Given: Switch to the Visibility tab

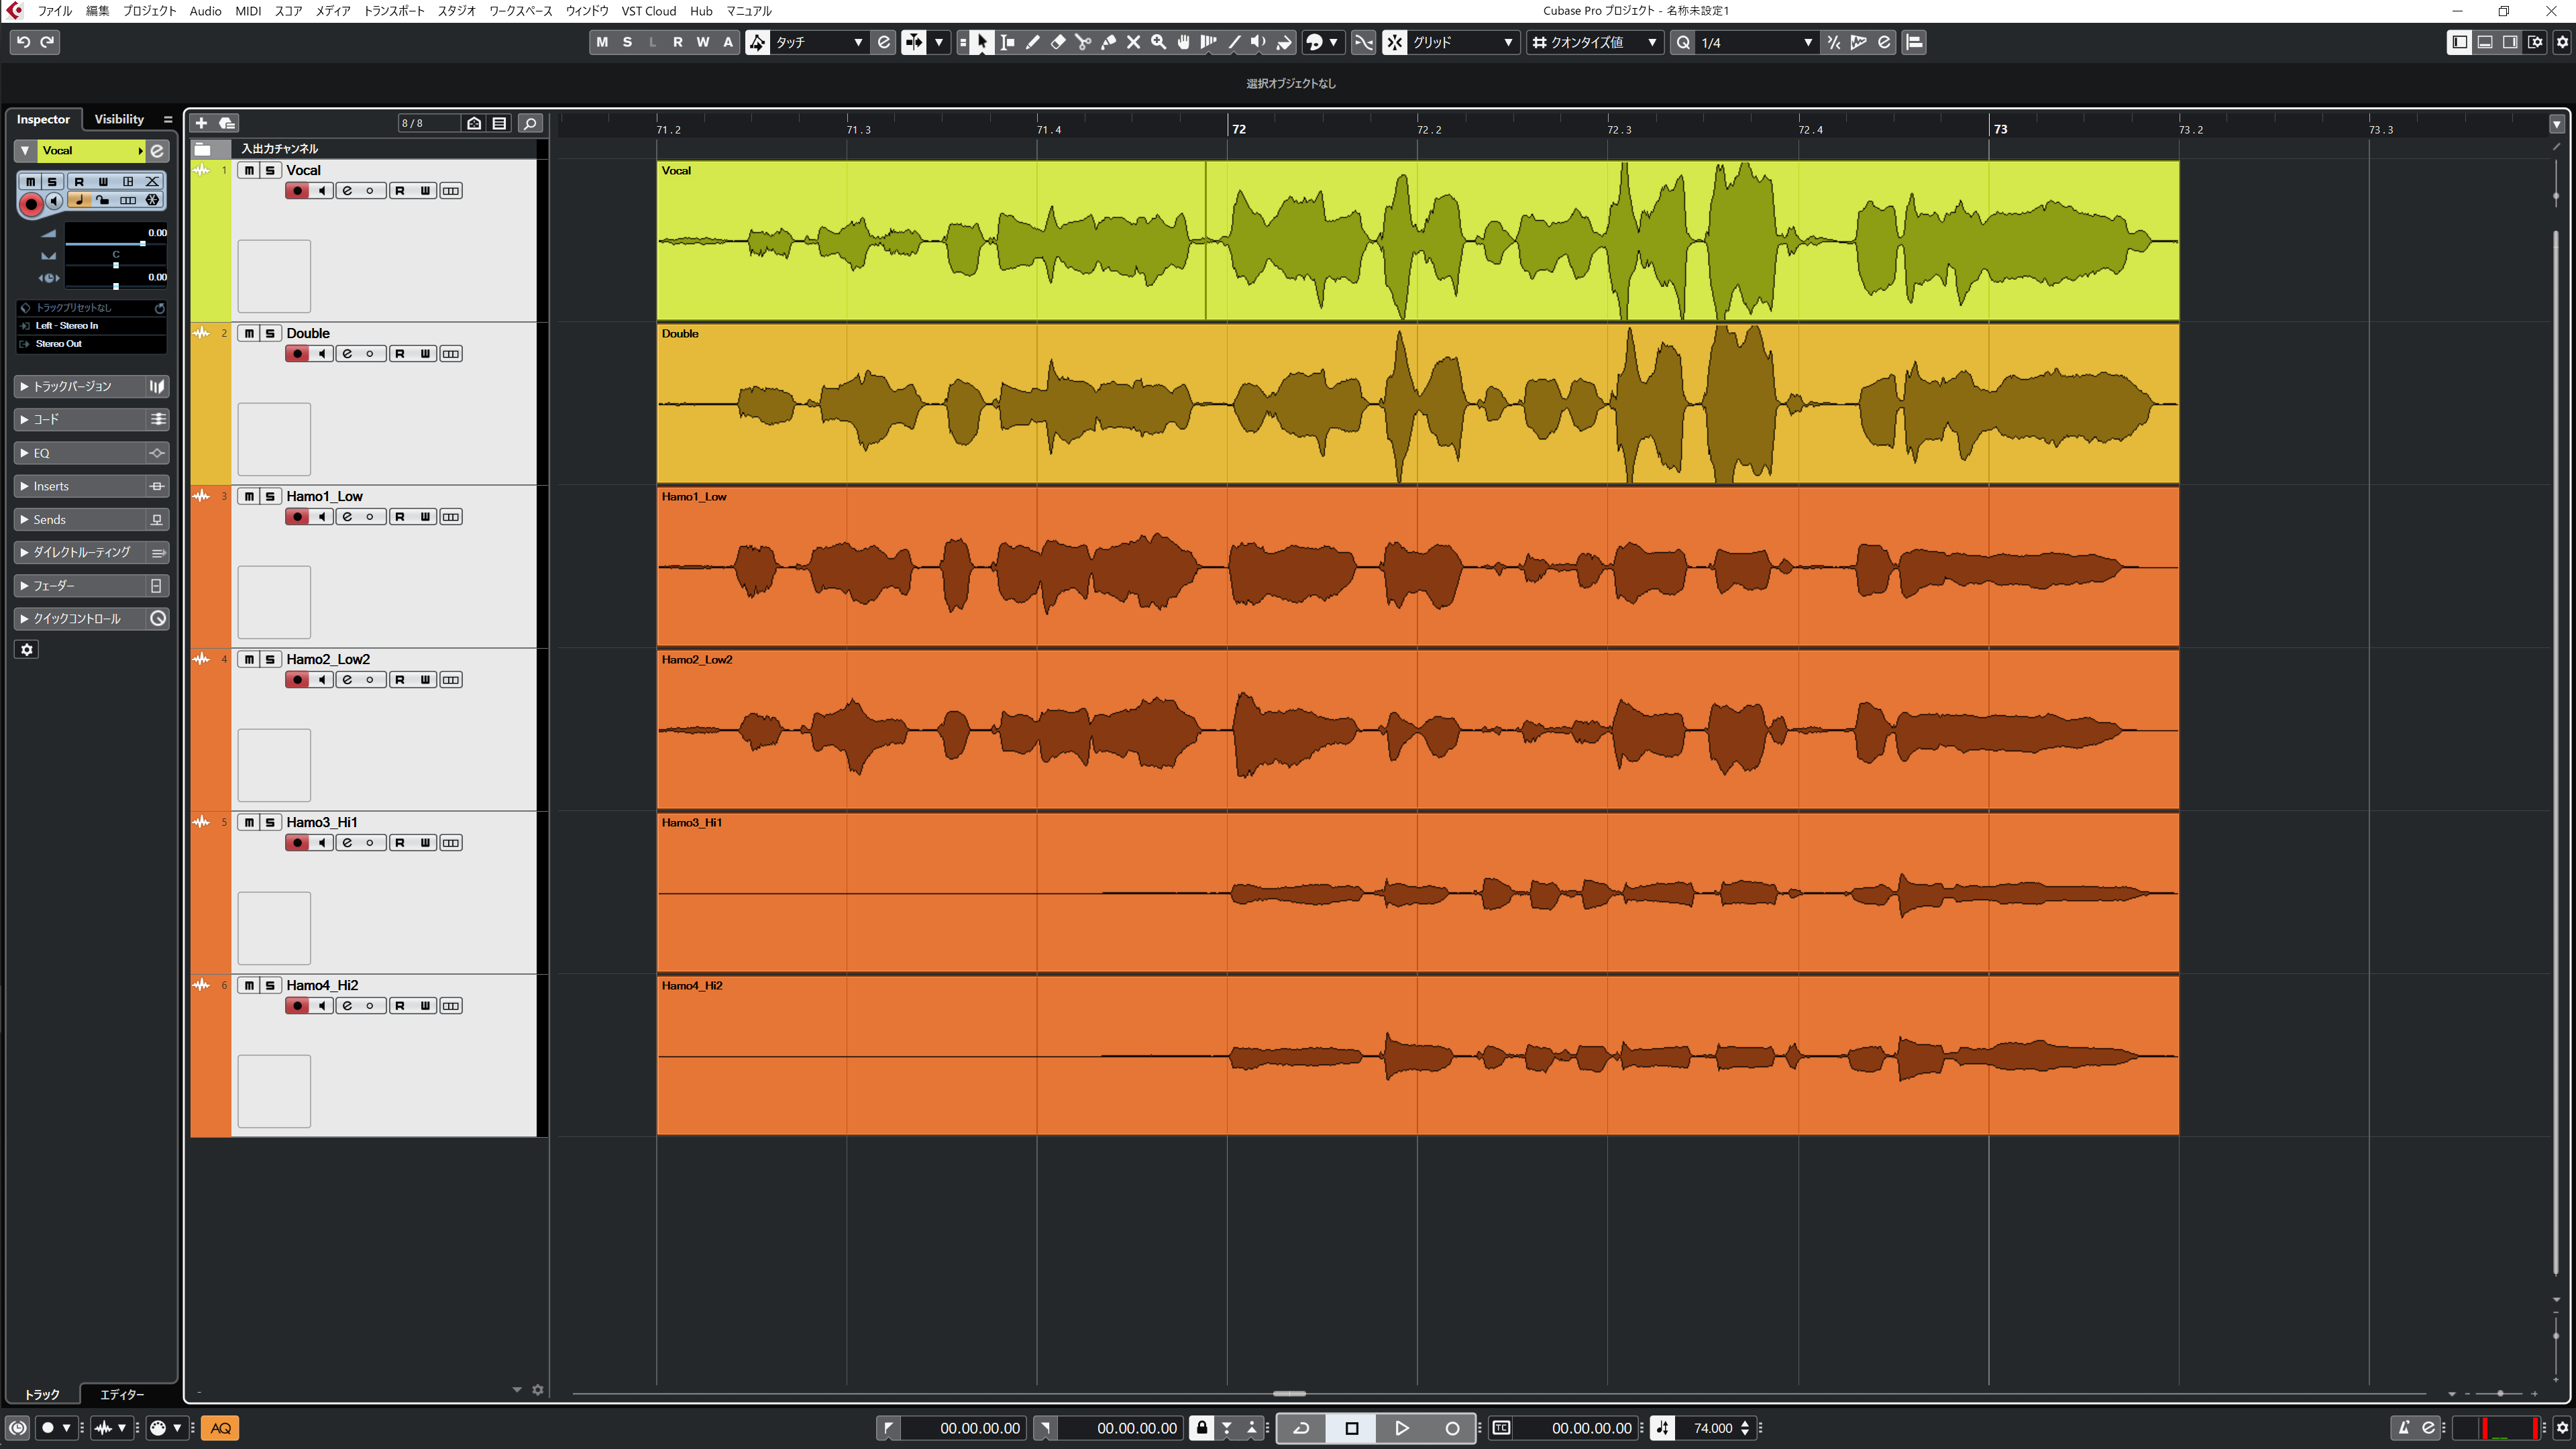Looking at the screenshot, I should point(119,119).
